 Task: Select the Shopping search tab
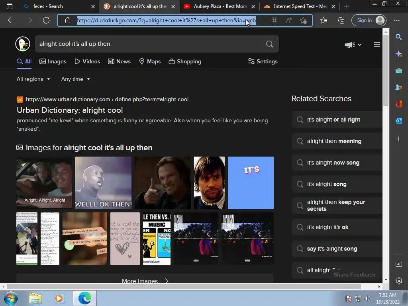coord(185,62)
